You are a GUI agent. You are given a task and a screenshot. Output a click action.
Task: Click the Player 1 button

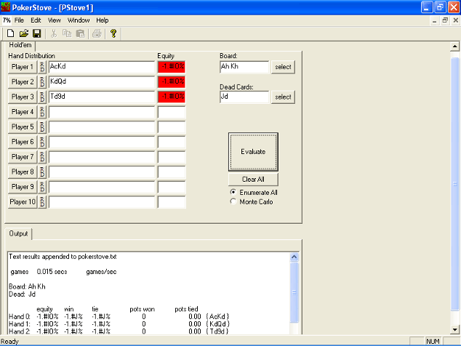click(x=23, y=67)
